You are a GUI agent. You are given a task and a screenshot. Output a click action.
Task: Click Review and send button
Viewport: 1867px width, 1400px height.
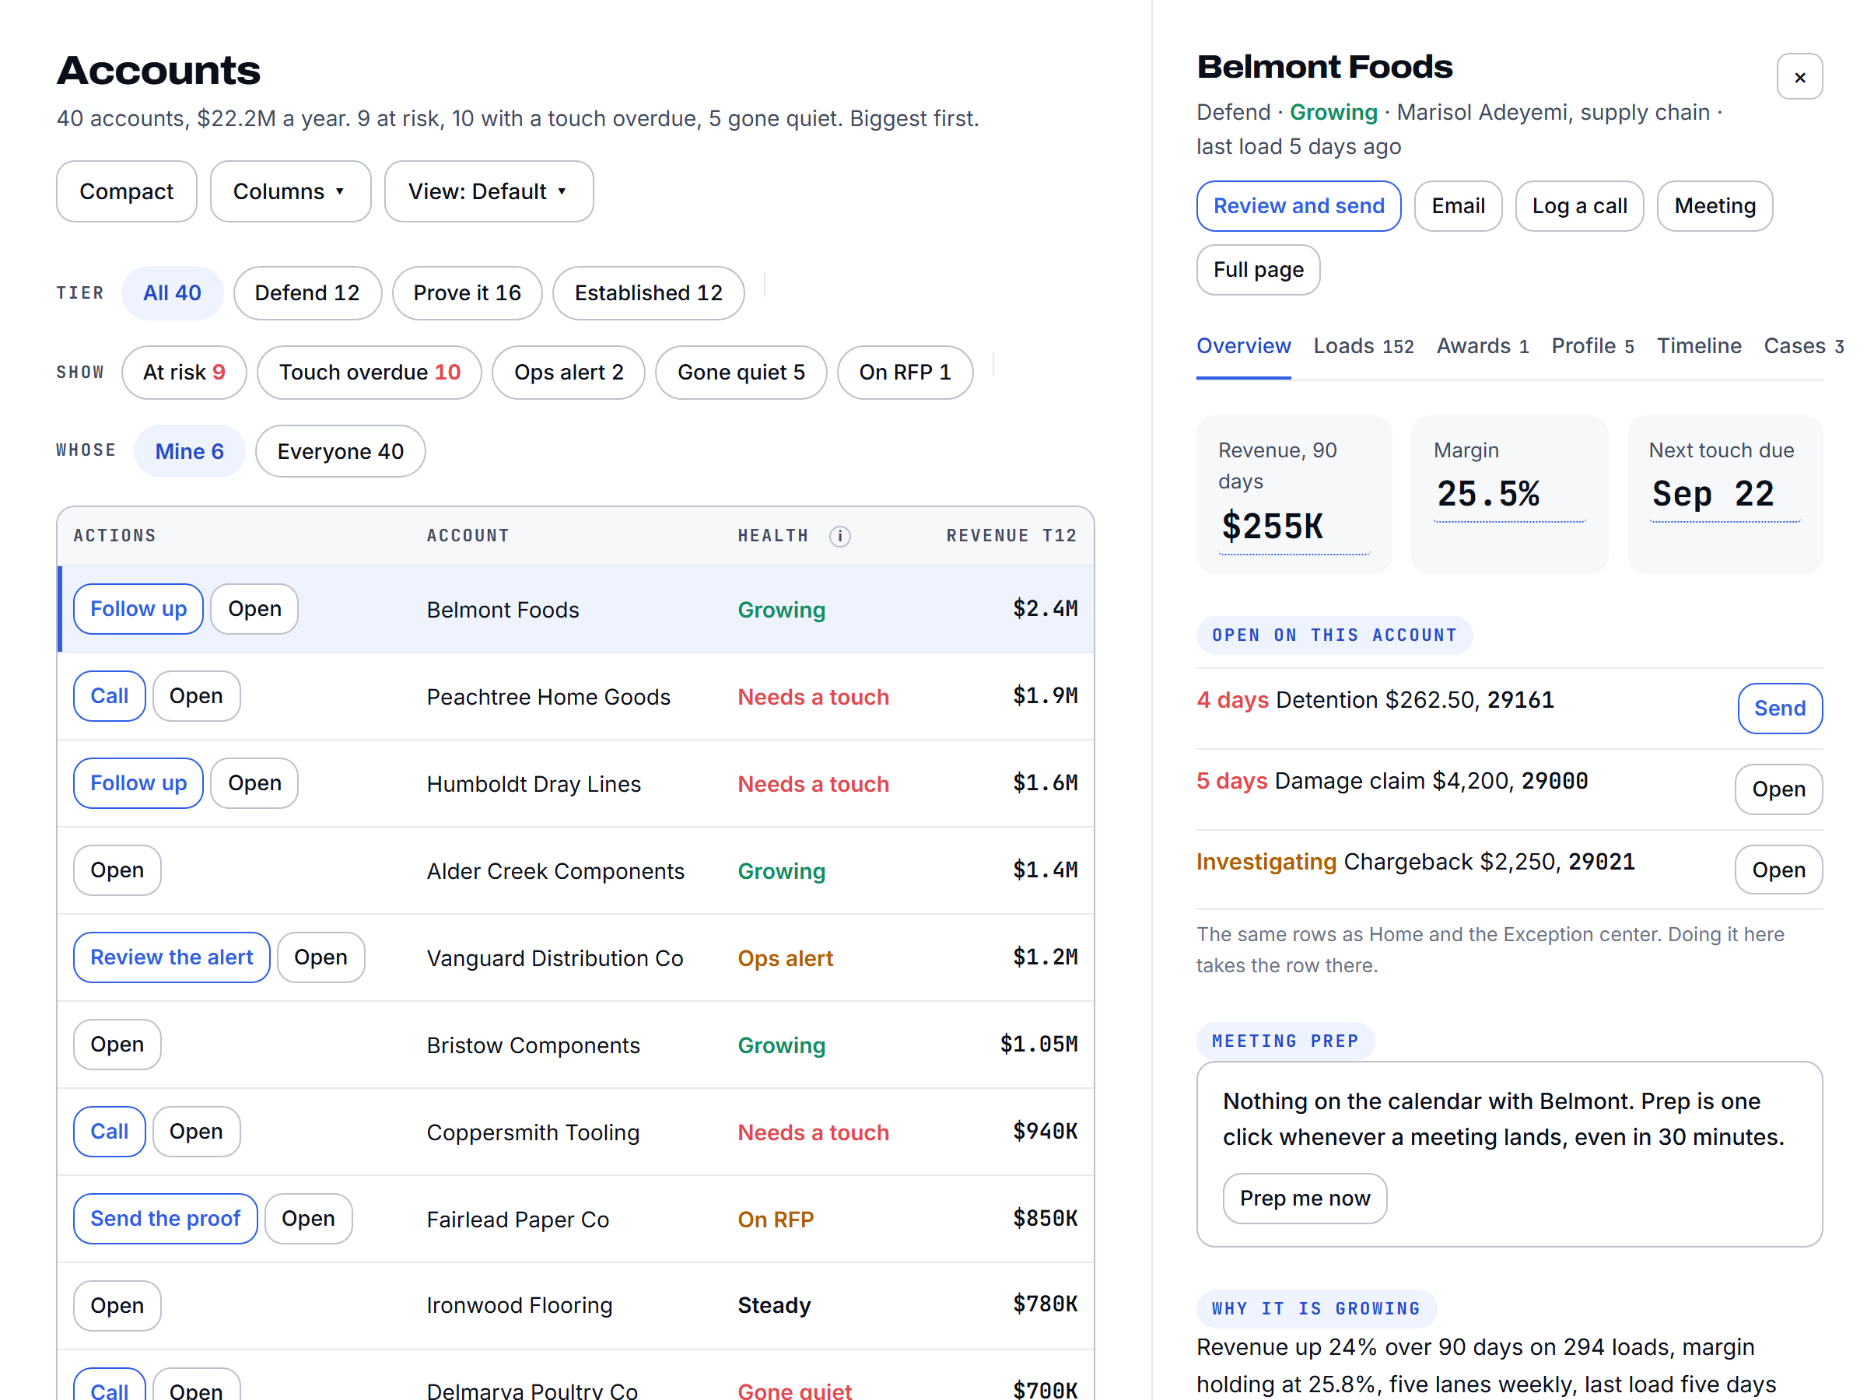pos(1298,206)
